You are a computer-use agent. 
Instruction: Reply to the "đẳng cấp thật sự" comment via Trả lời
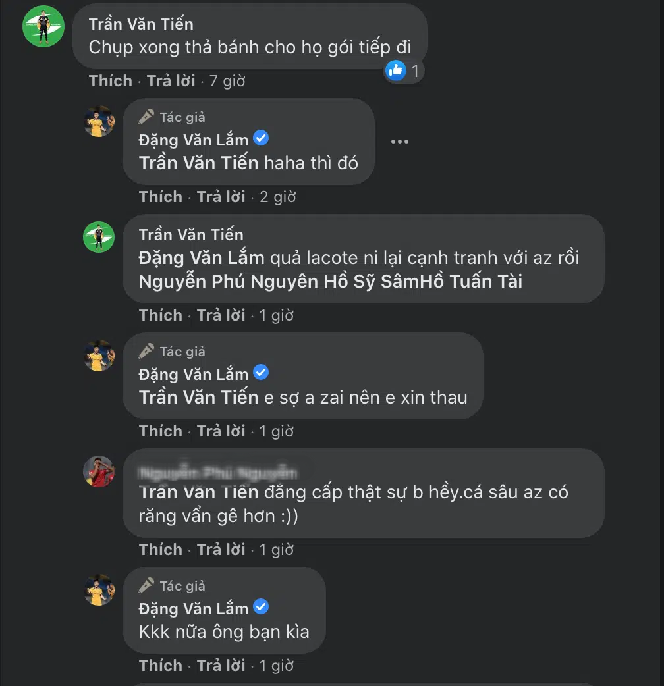(x=221, y=550)
